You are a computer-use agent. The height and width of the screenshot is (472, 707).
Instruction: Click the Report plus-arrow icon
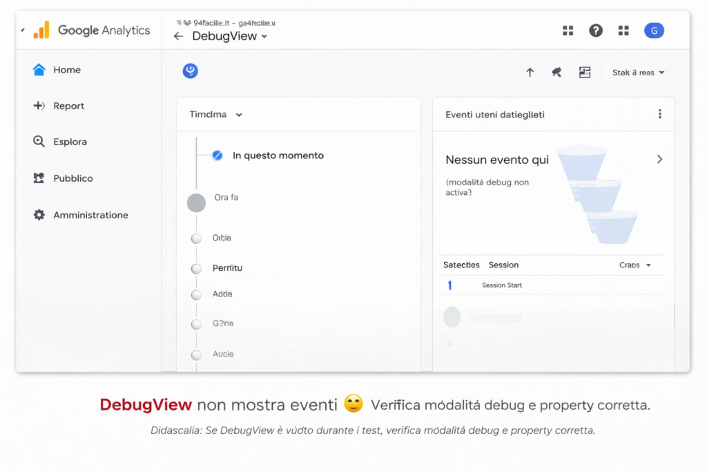click(x=39, y=106)
